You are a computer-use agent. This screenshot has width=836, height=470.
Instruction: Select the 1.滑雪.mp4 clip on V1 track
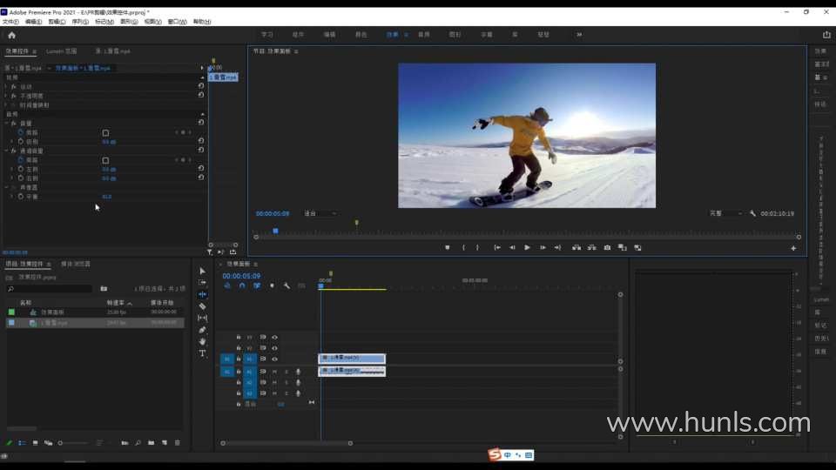(352, 359)
